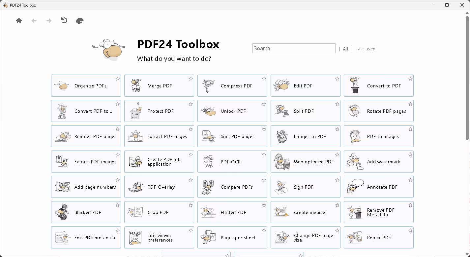Open the Change PDF page size tool
Viewport: 470px width, 257px height.
(x=306, y=238)
